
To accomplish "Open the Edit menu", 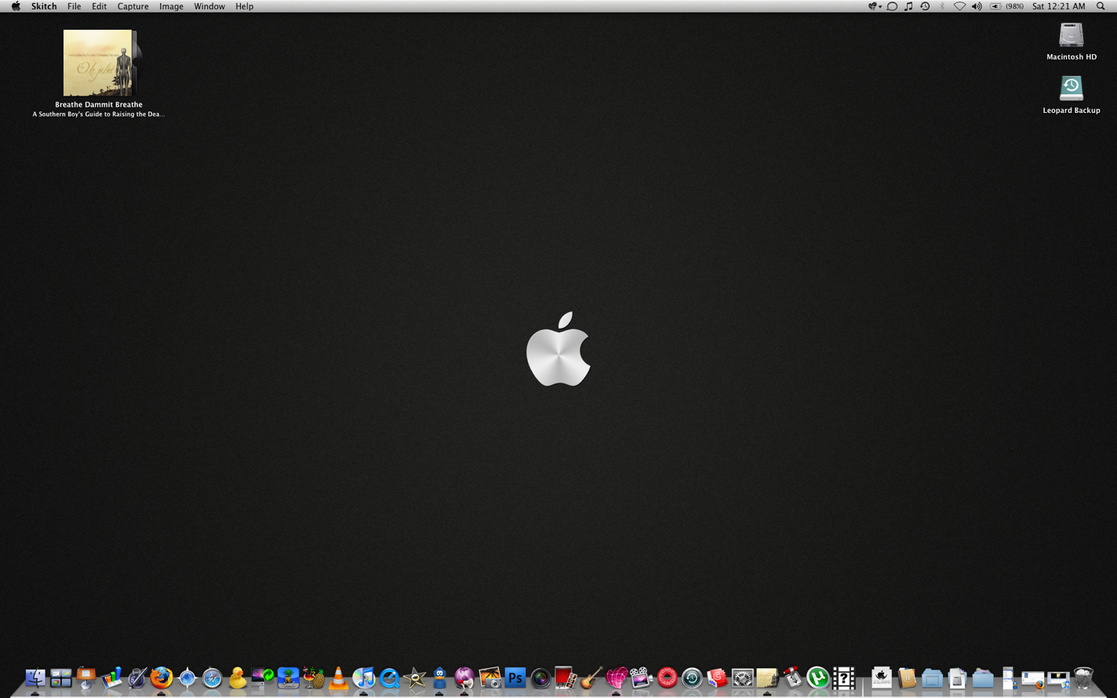I will (99, 6).
